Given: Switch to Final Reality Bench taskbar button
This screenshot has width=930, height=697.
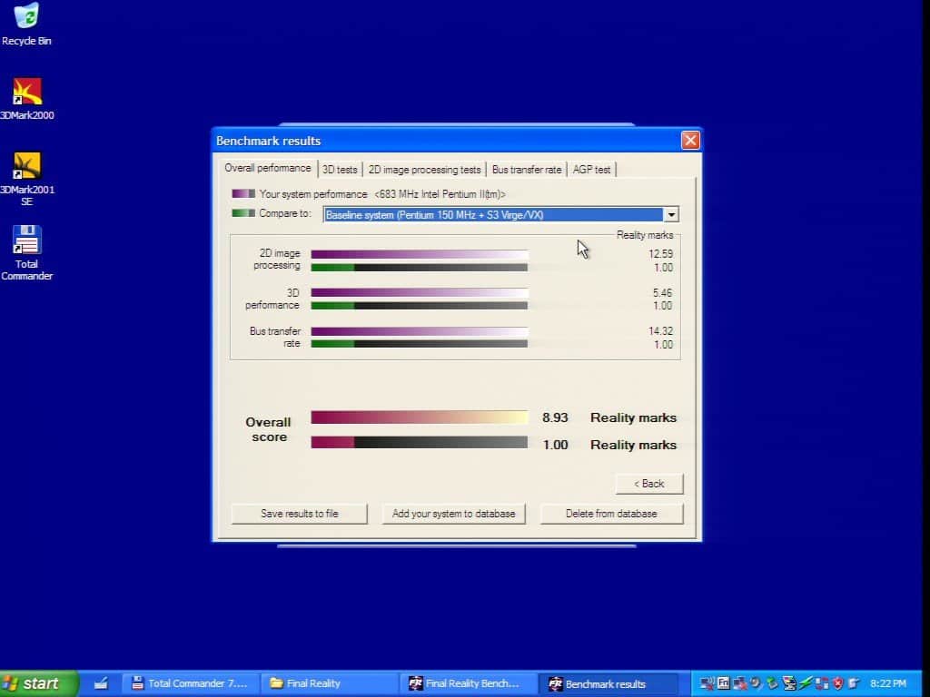Looking at the screenshot, I should [x=469, y=683].
